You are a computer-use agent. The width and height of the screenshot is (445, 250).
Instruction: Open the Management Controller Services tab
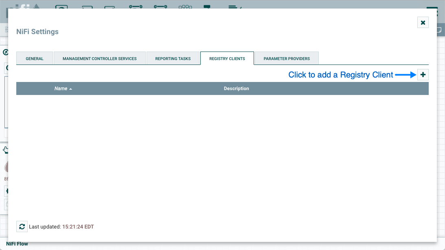tap(100, 58)
